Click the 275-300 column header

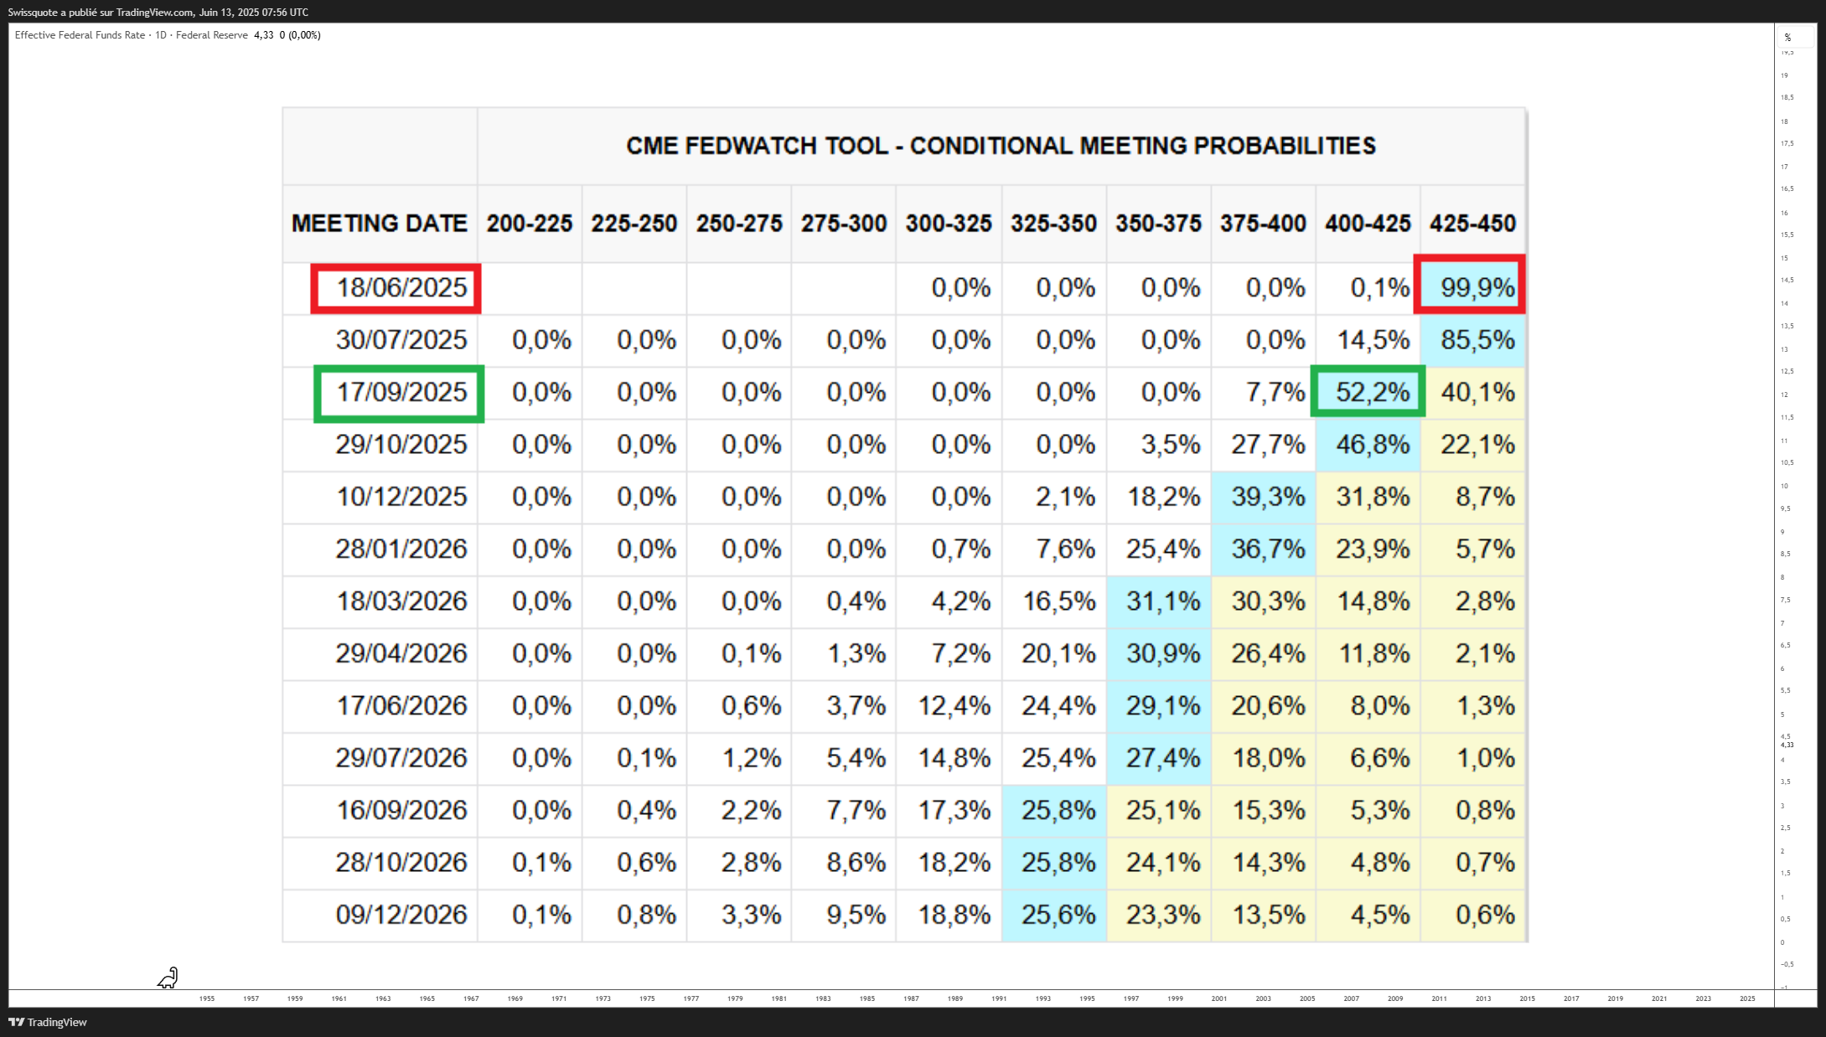[x=844, y=224]
